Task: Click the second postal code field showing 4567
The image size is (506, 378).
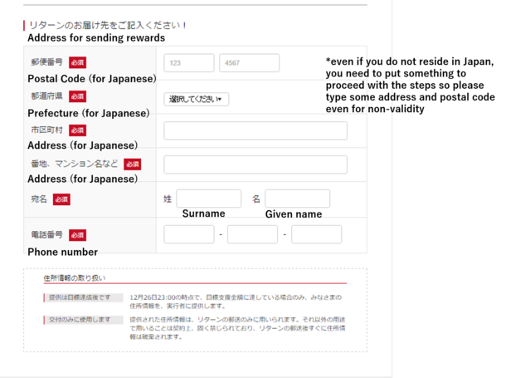Action: (x=249, y=63)
